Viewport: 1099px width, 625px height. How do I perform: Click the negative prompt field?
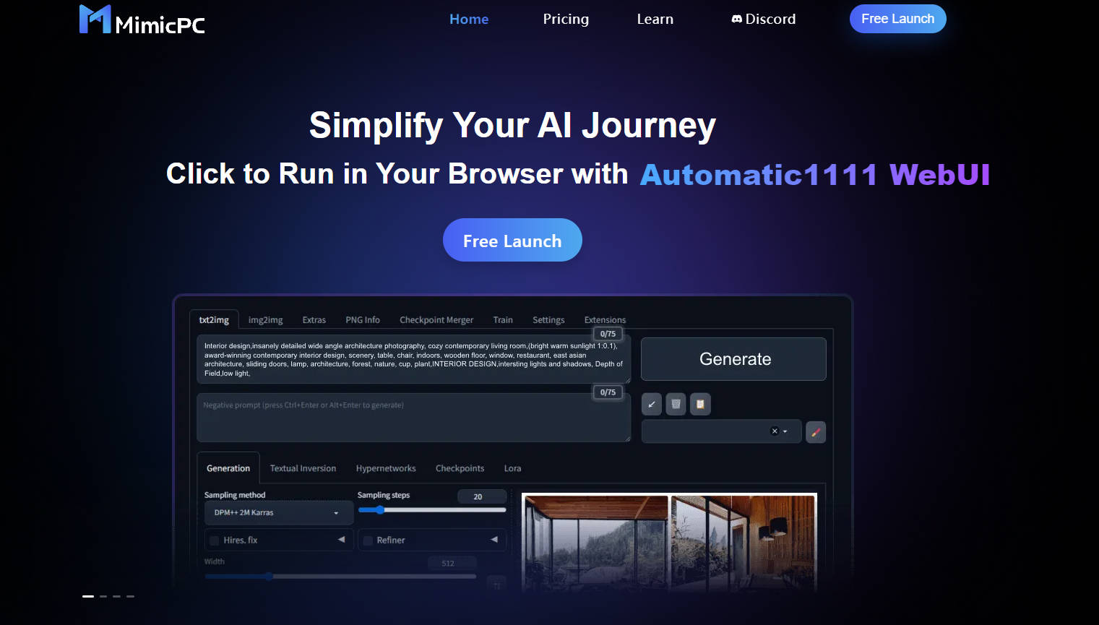413,418
